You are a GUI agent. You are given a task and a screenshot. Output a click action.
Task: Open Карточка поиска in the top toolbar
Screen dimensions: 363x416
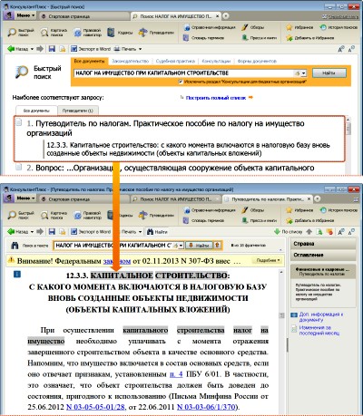point(54,33)
